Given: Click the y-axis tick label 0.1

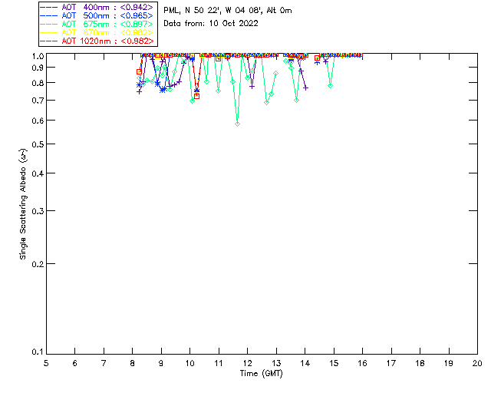Looking at the screenshot, I should point(38,352).
